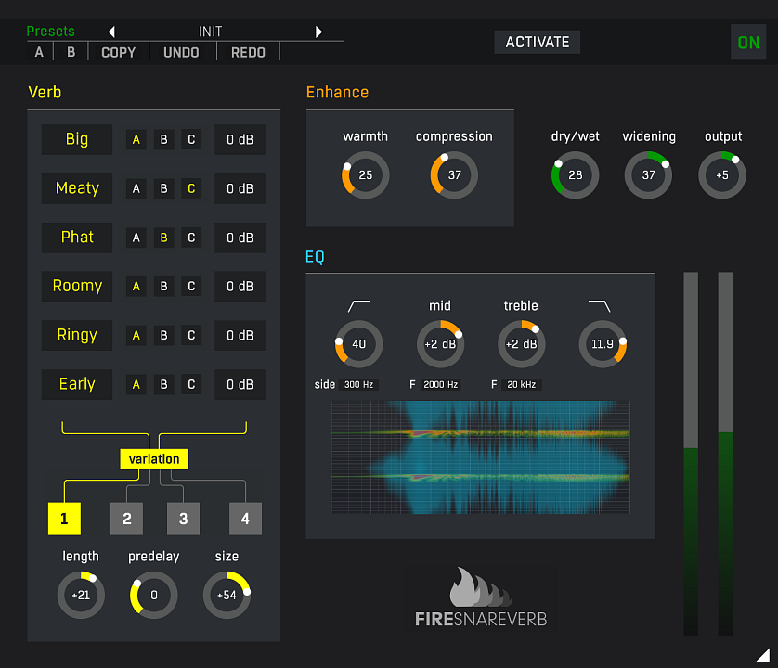Click the EQ mid gain knob
The height and width of the screenshot is (668, 778).
point(441,344)
